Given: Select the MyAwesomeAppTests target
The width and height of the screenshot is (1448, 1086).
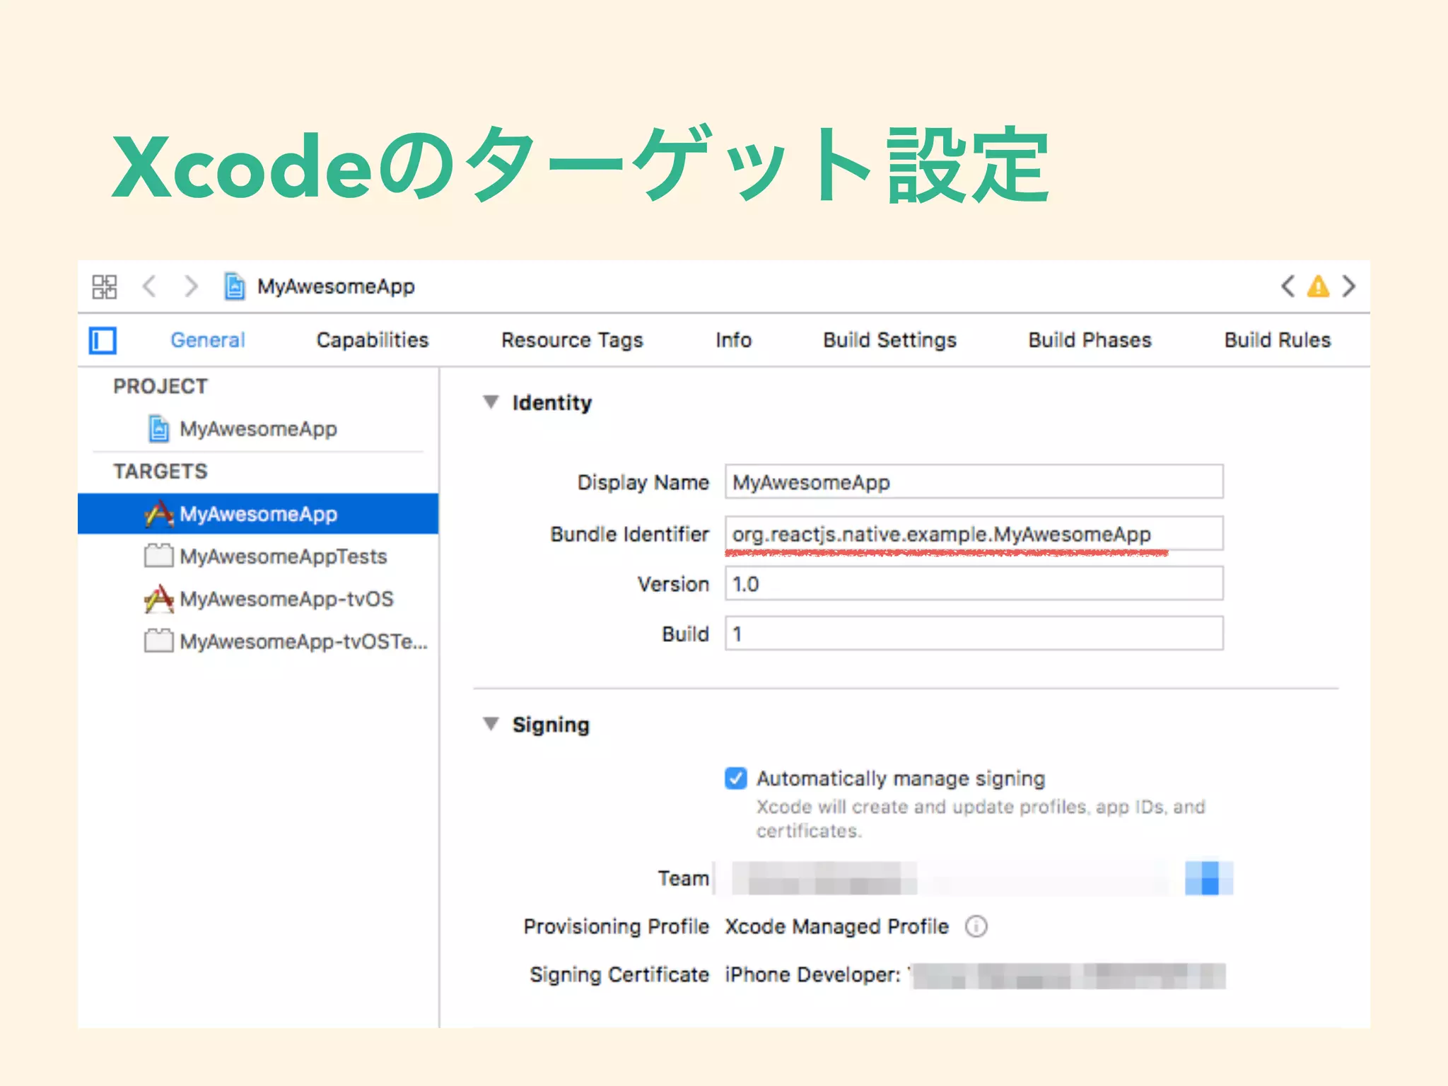Looking at the screenshot, I should tap(258, 556).
